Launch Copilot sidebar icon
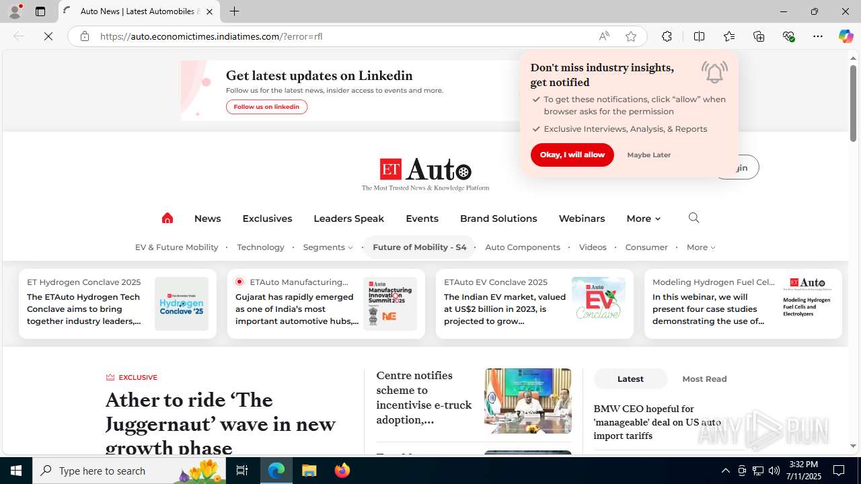 (846, 36)
